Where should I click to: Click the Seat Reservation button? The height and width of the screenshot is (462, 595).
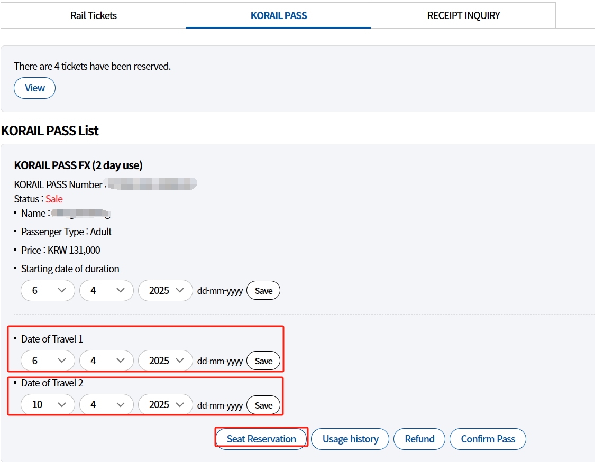[261, 439]
